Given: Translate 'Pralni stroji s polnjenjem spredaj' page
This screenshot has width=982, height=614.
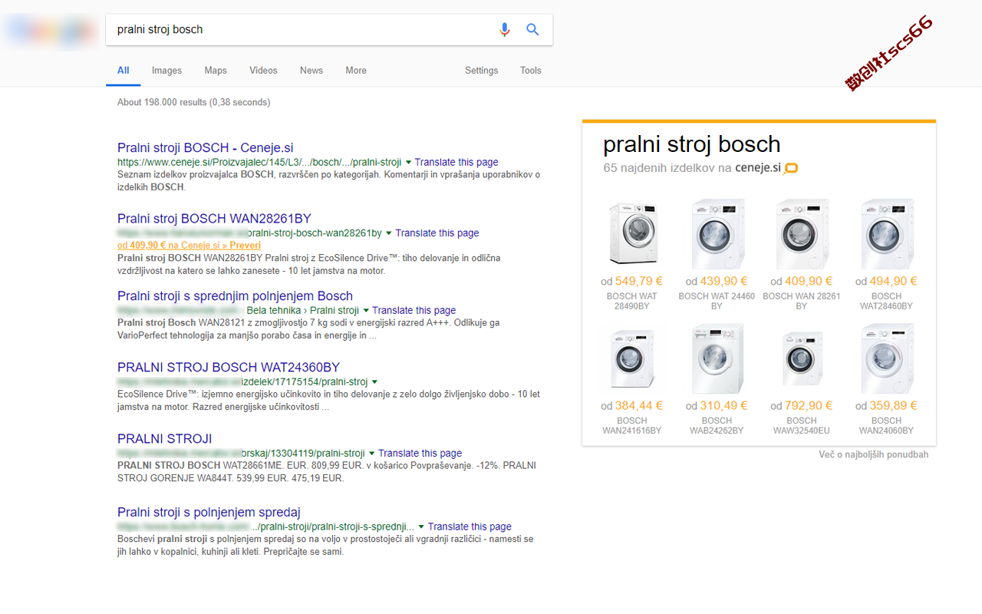Looking at the screenshot, I should pos(470,527).
